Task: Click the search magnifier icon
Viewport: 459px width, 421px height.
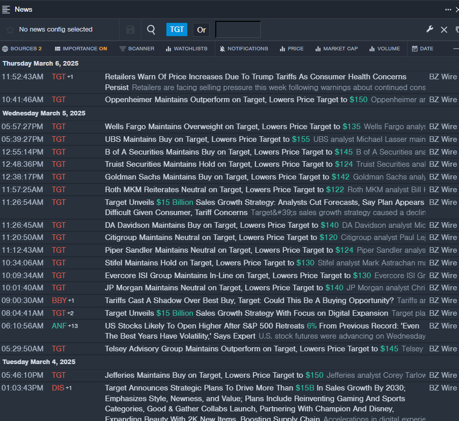Action: [x=151, y=29]
